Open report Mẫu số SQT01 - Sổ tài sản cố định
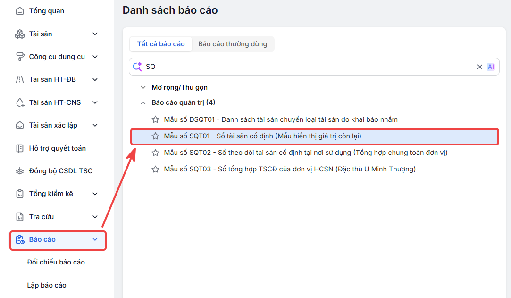The height and width of the screenshot is (298, 511). [263, 136]
